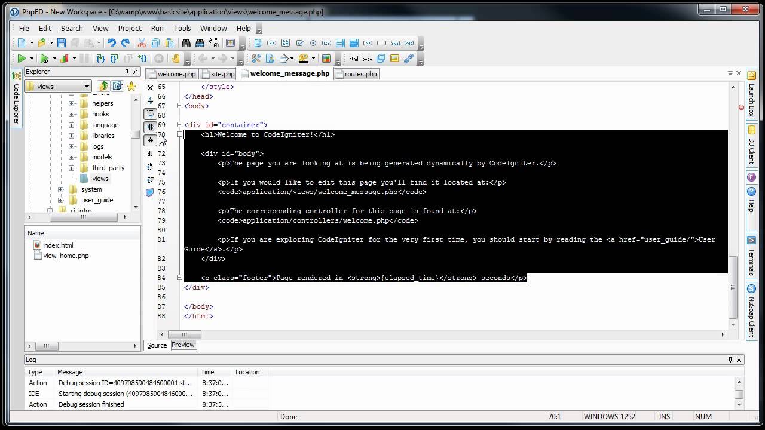The height and width of the screenshot is (430, 765).
Task: Close the Explorer panel
Action: coord(136,72)
